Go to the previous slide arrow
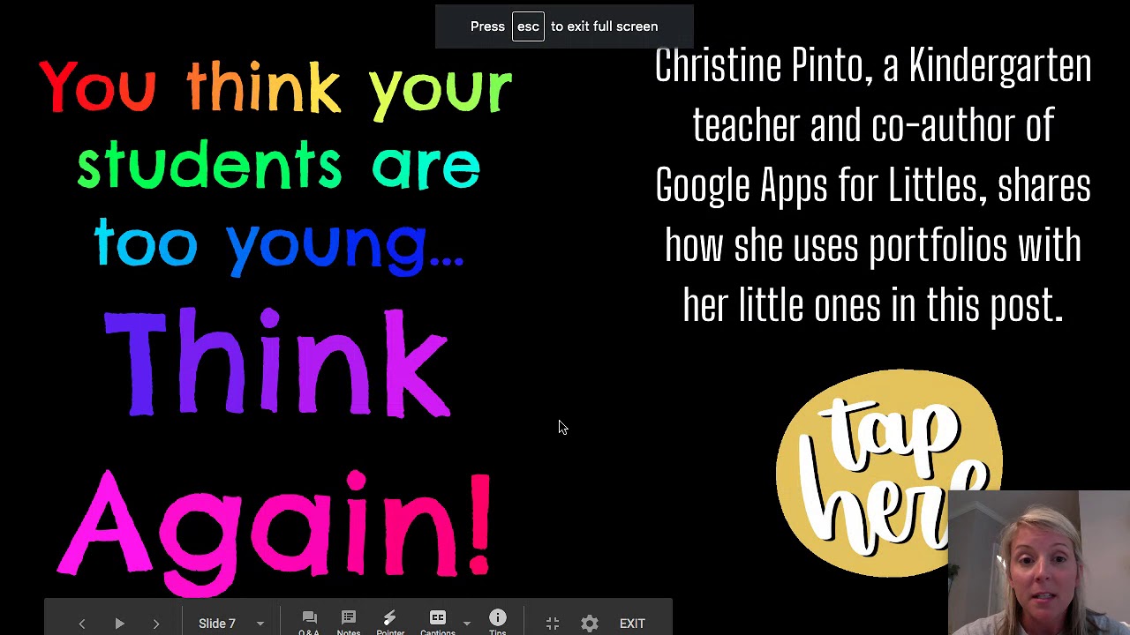This screenshot has width=1130, height=635. [82, 624]
